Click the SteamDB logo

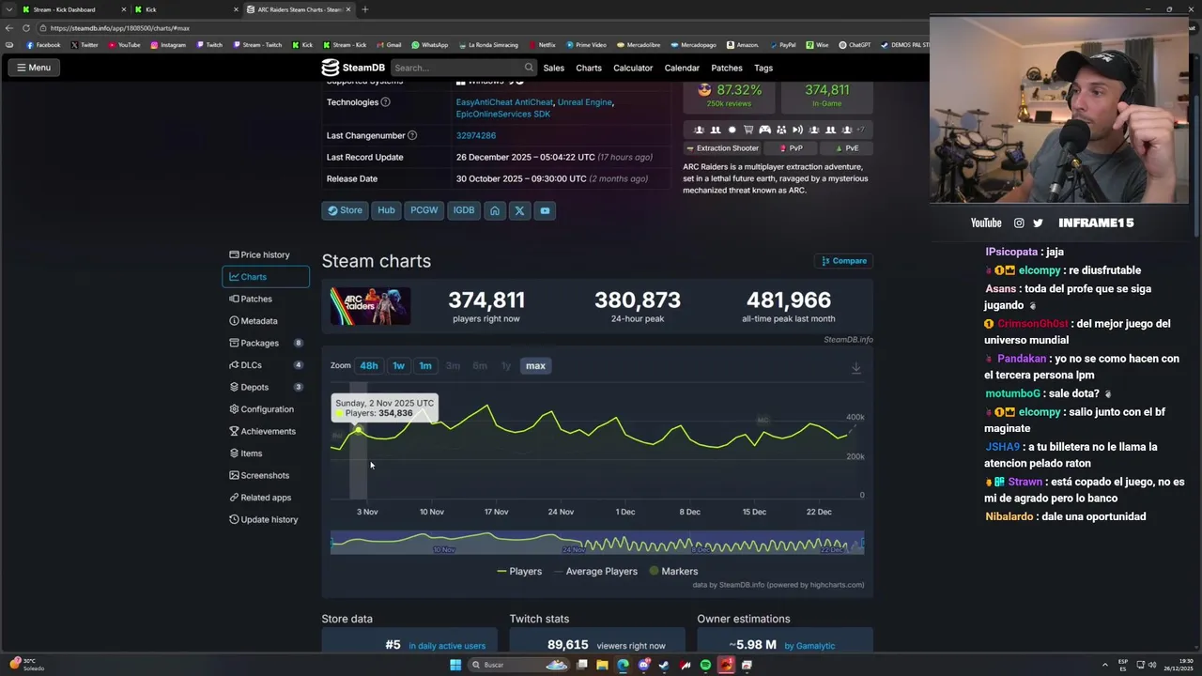coord(353,68)
